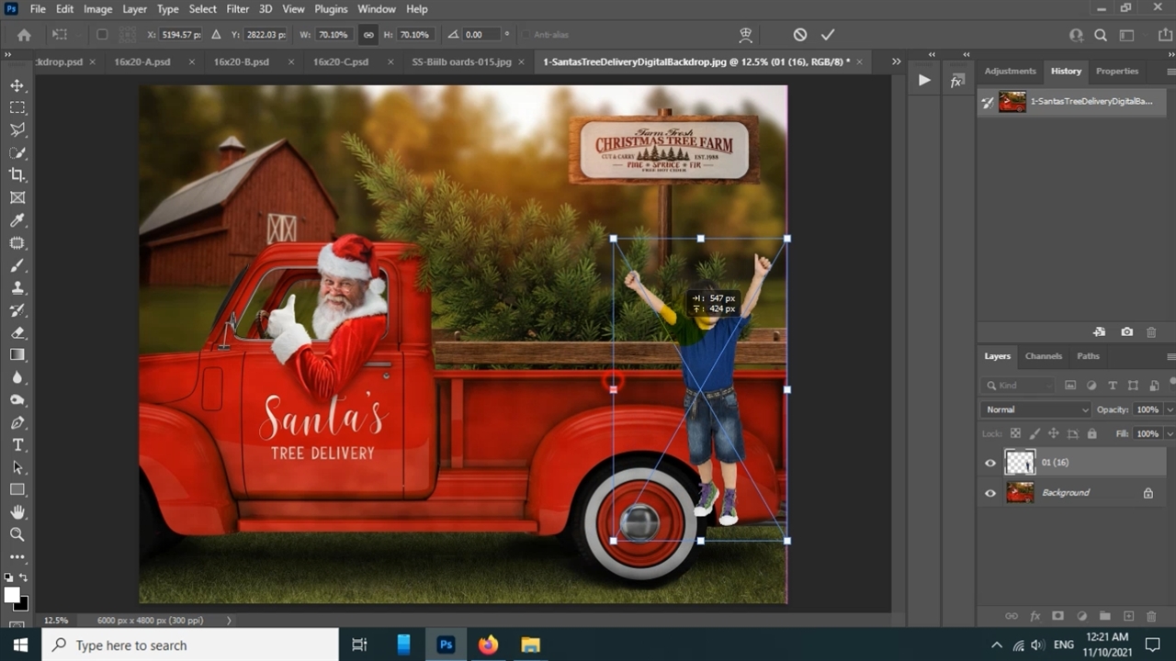Open the Filter menu
1176x661 pixels.
point(237,9)
